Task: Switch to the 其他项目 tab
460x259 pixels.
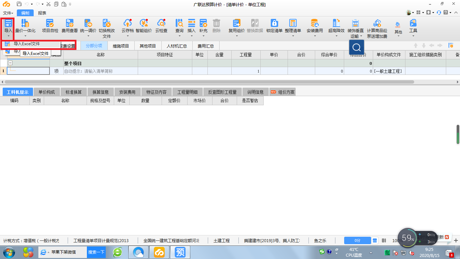Action: pyautogui.click(x=148, y=46)
